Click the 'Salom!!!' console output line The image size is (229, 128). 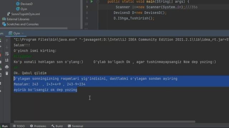(22, 45)
